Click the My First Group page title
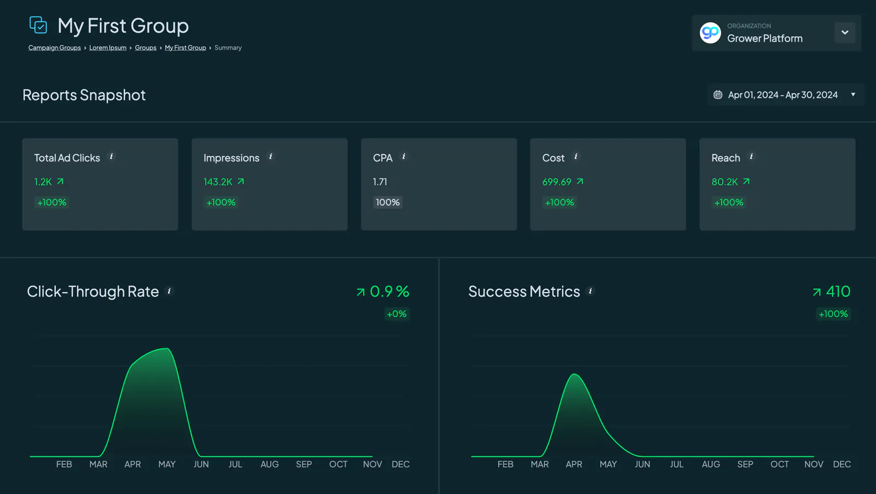This screenshot has width=876, height=494. point(123,26)
